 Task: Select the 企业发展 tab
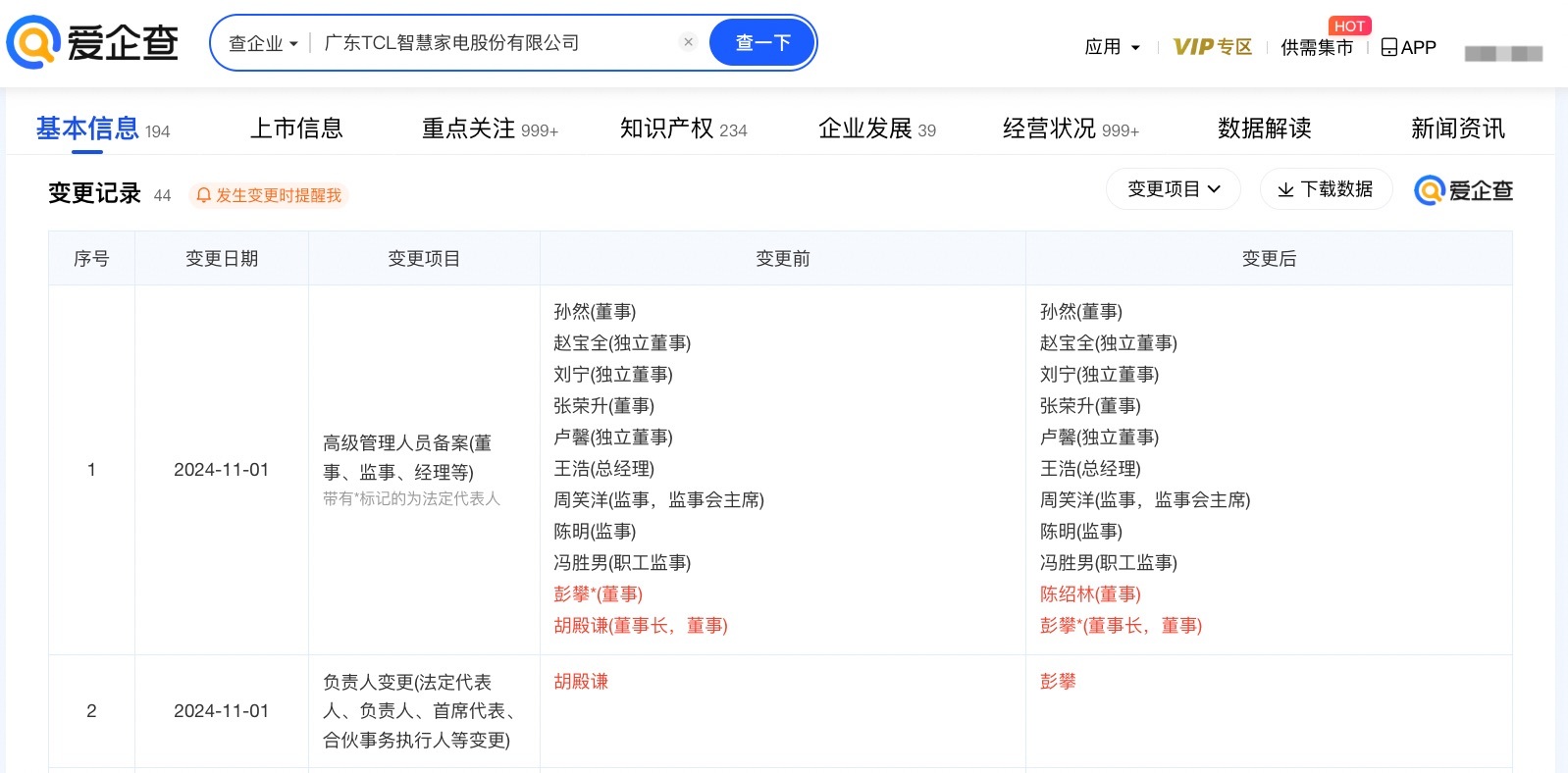(x=876, y=129)
